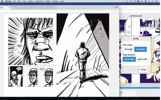161x100 pixels.
Task: Close the Config dialog with Close button
Action: 142,70
